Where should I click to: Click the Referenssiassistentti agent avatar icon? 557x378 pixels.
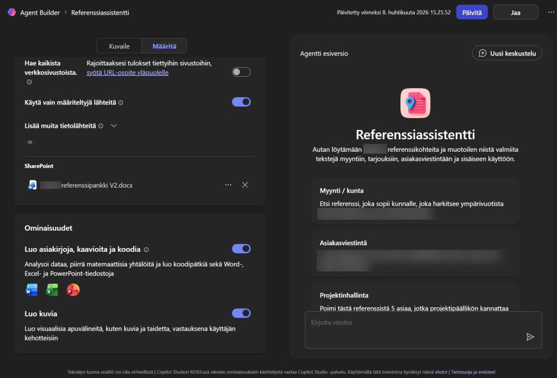pos(415,103)
